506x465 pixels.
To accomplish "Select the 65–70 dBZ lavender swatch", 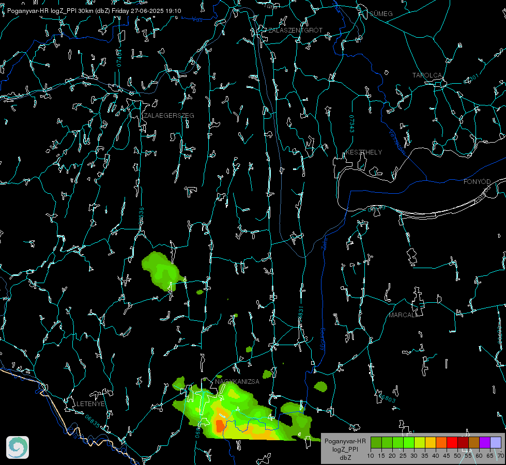I will pyautogui.click(x=495, y=442).
